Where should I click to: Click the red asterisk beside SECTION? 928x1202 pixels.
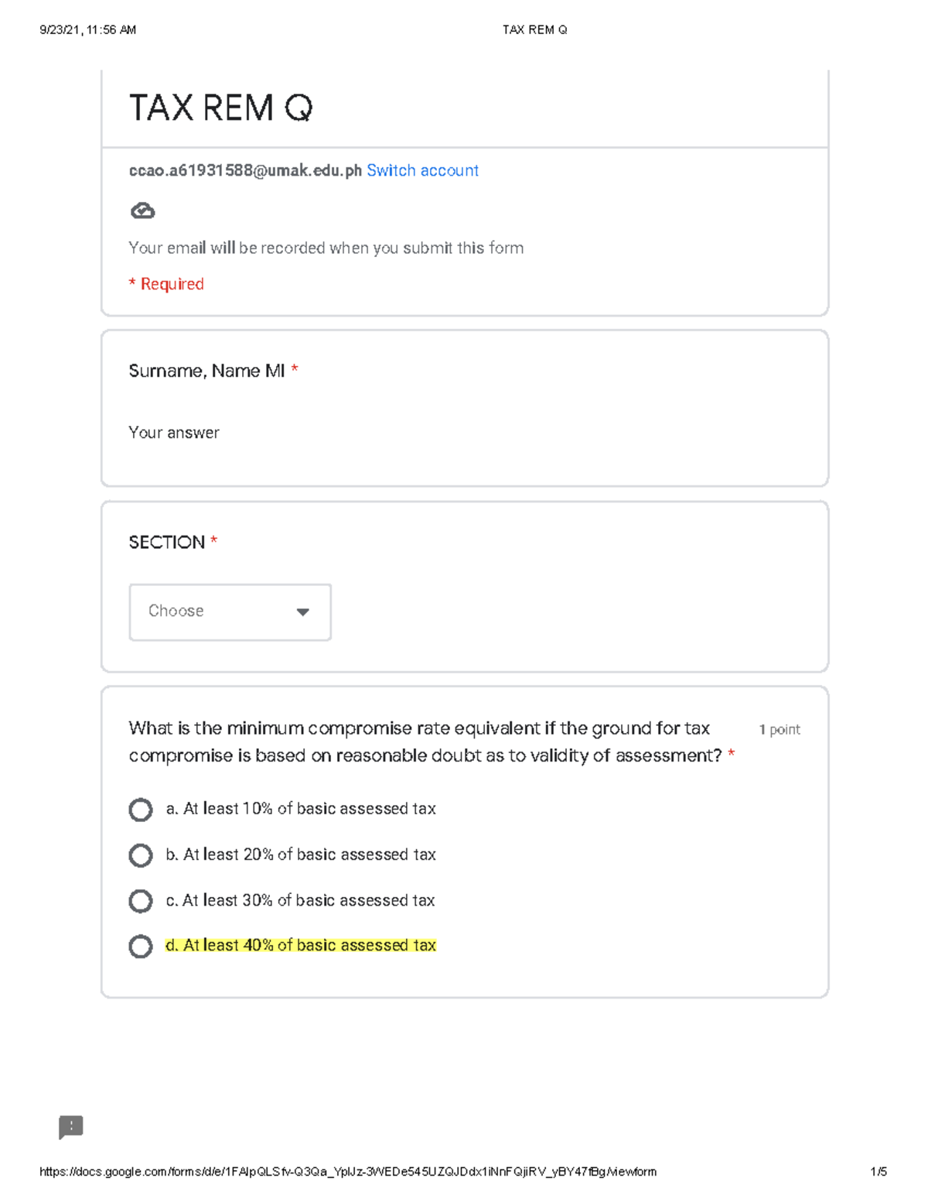[x=214, y=542]
